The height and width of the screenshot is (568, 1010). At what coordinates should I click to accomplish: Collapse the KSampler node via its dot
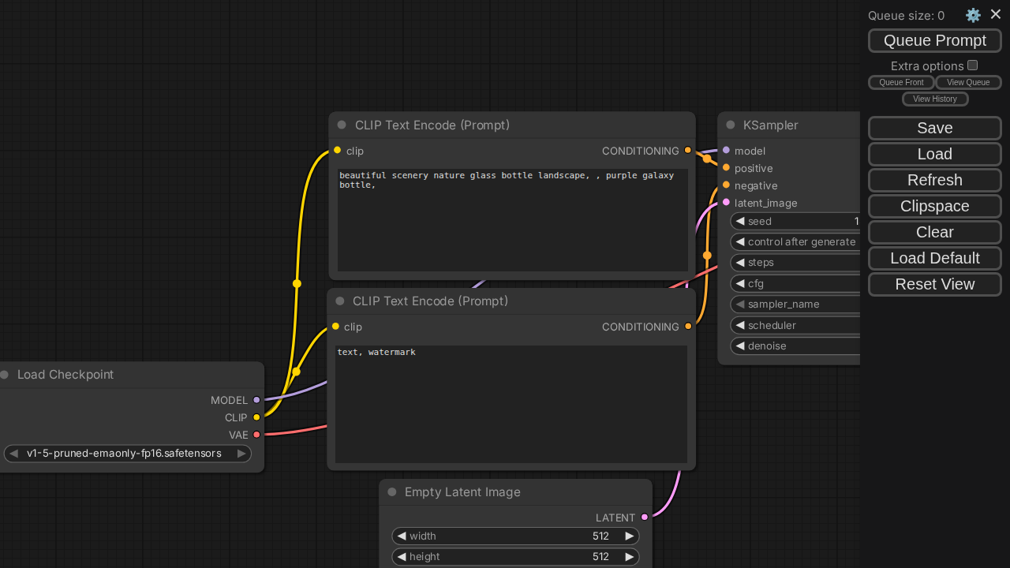731,125
